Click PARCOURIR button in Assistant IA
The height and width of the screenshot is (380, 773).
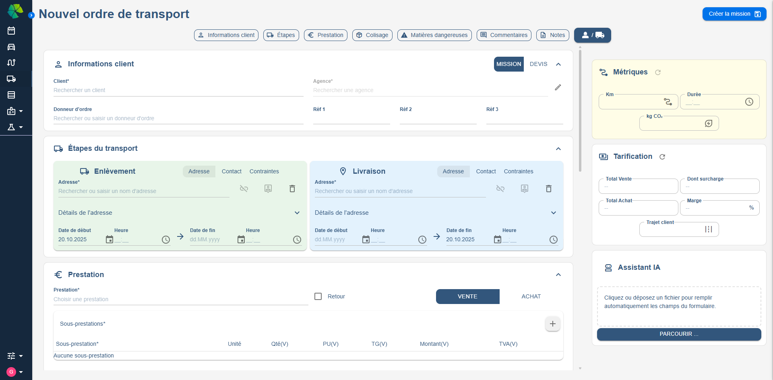pos(679,334)
